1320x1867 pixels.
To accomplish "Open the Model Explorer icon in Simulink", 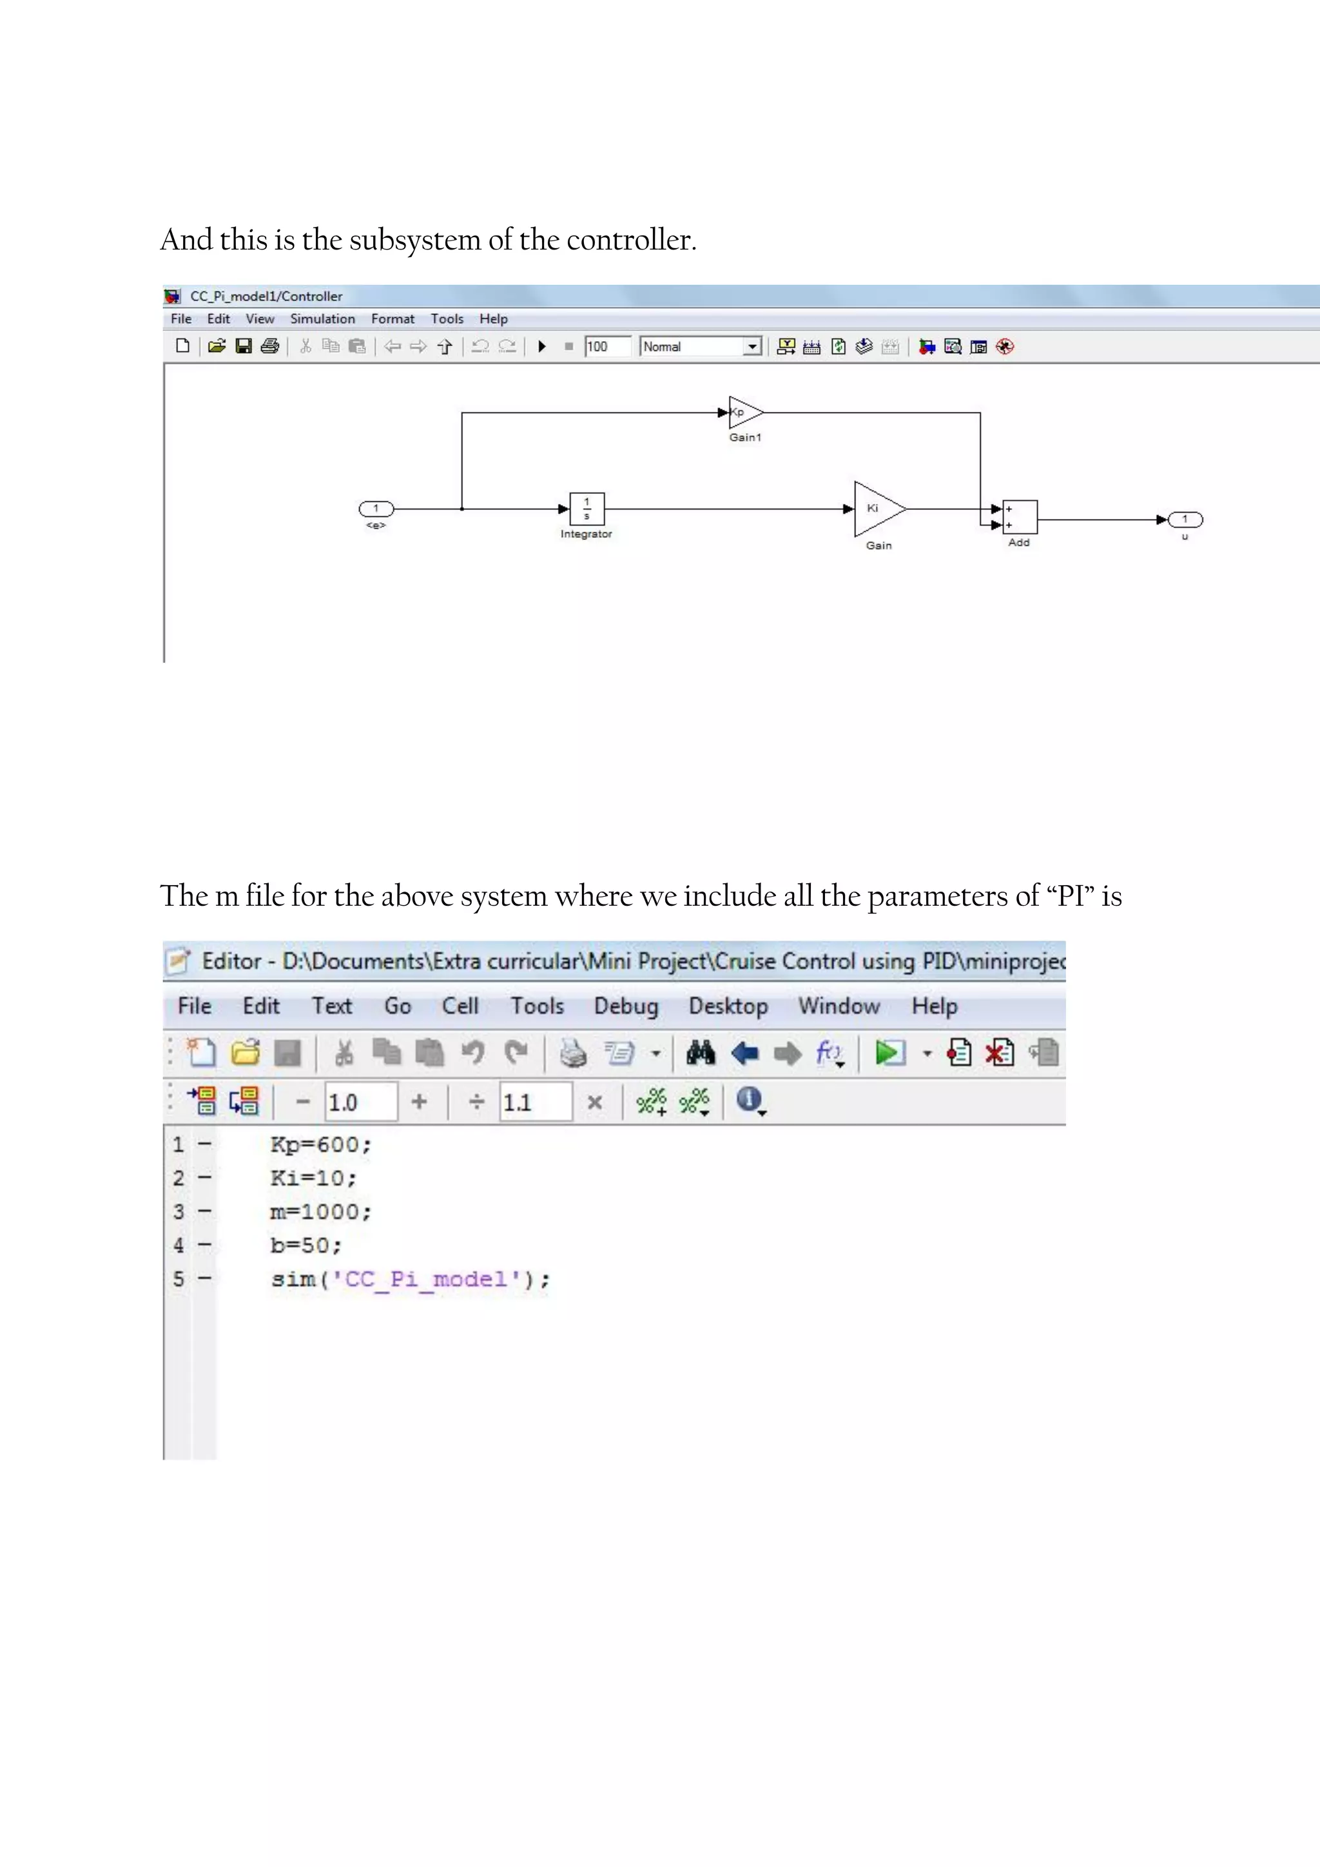I will (953, 346).
